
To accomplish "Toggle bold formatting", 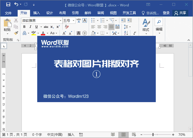I will pyautogui.click(x=24, y=27).
